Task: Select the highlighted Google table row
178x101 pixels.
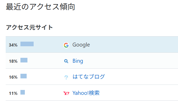Action: coord(92,44)
